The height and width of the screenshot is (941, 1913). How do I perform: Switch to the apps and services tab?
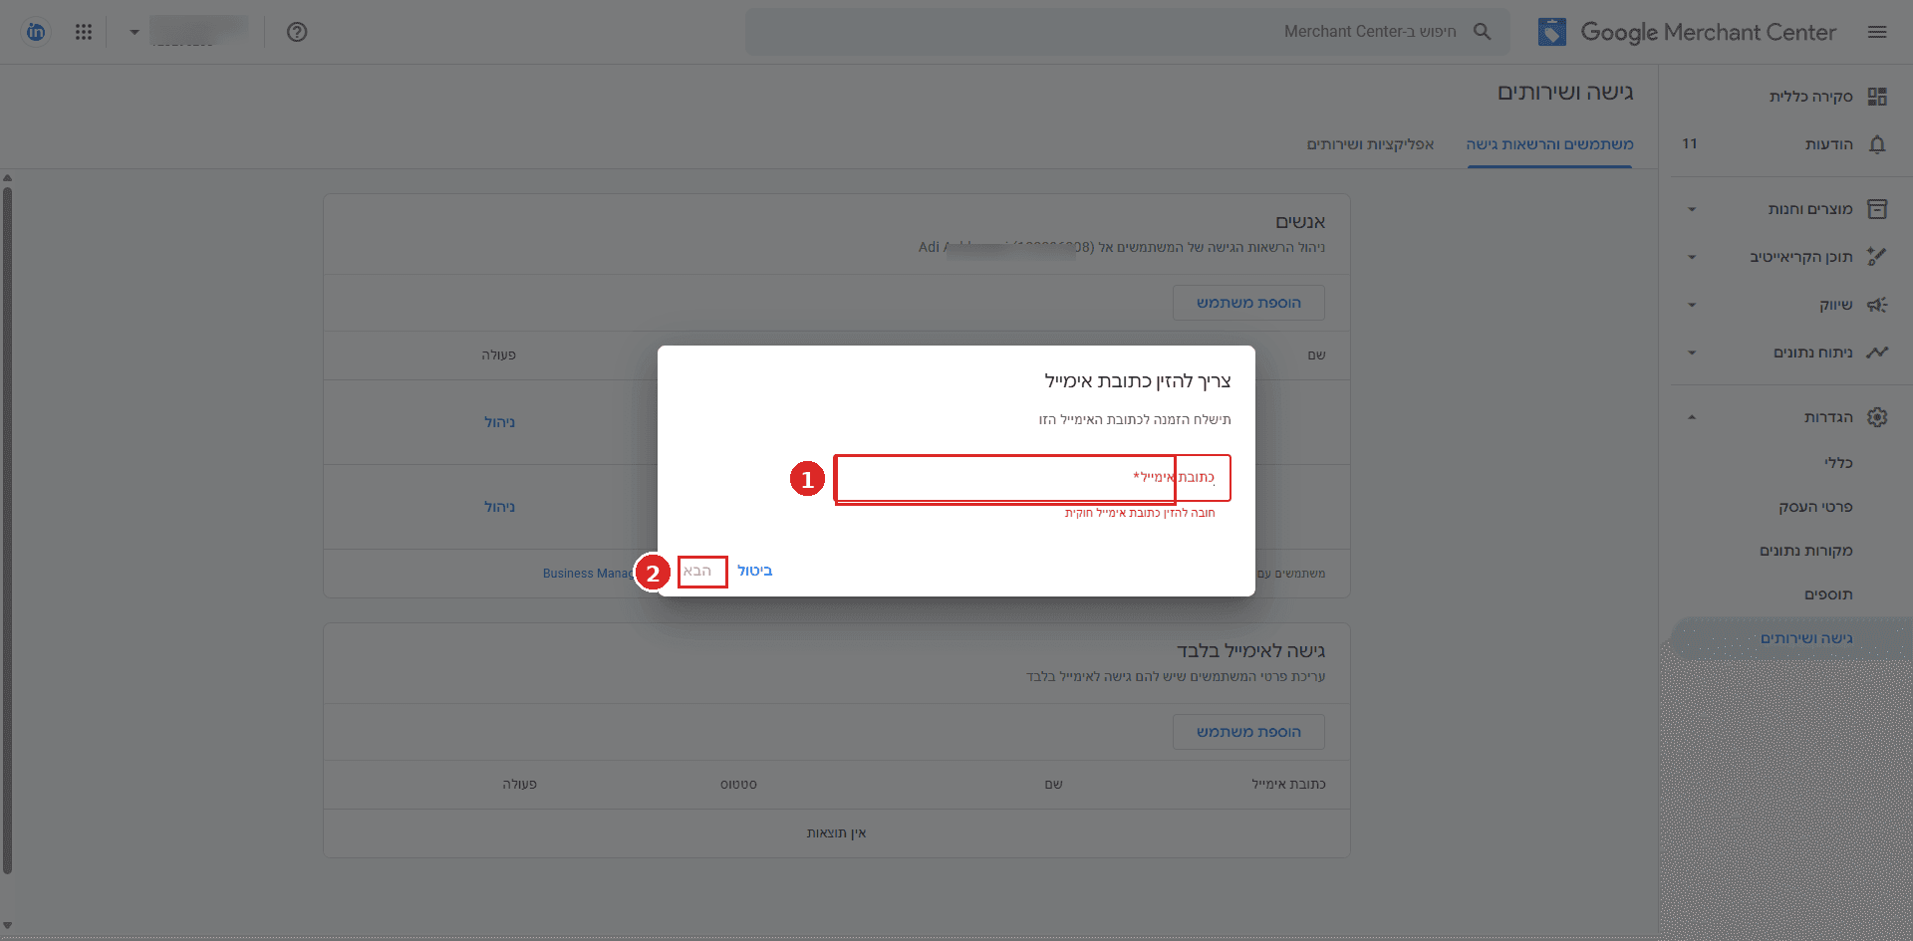point(1370,144)
